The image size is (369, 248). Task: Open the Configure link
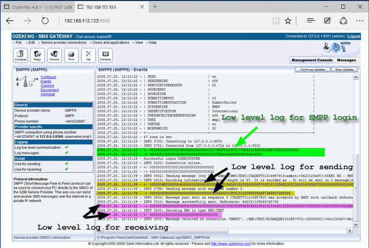pos(48,77)
